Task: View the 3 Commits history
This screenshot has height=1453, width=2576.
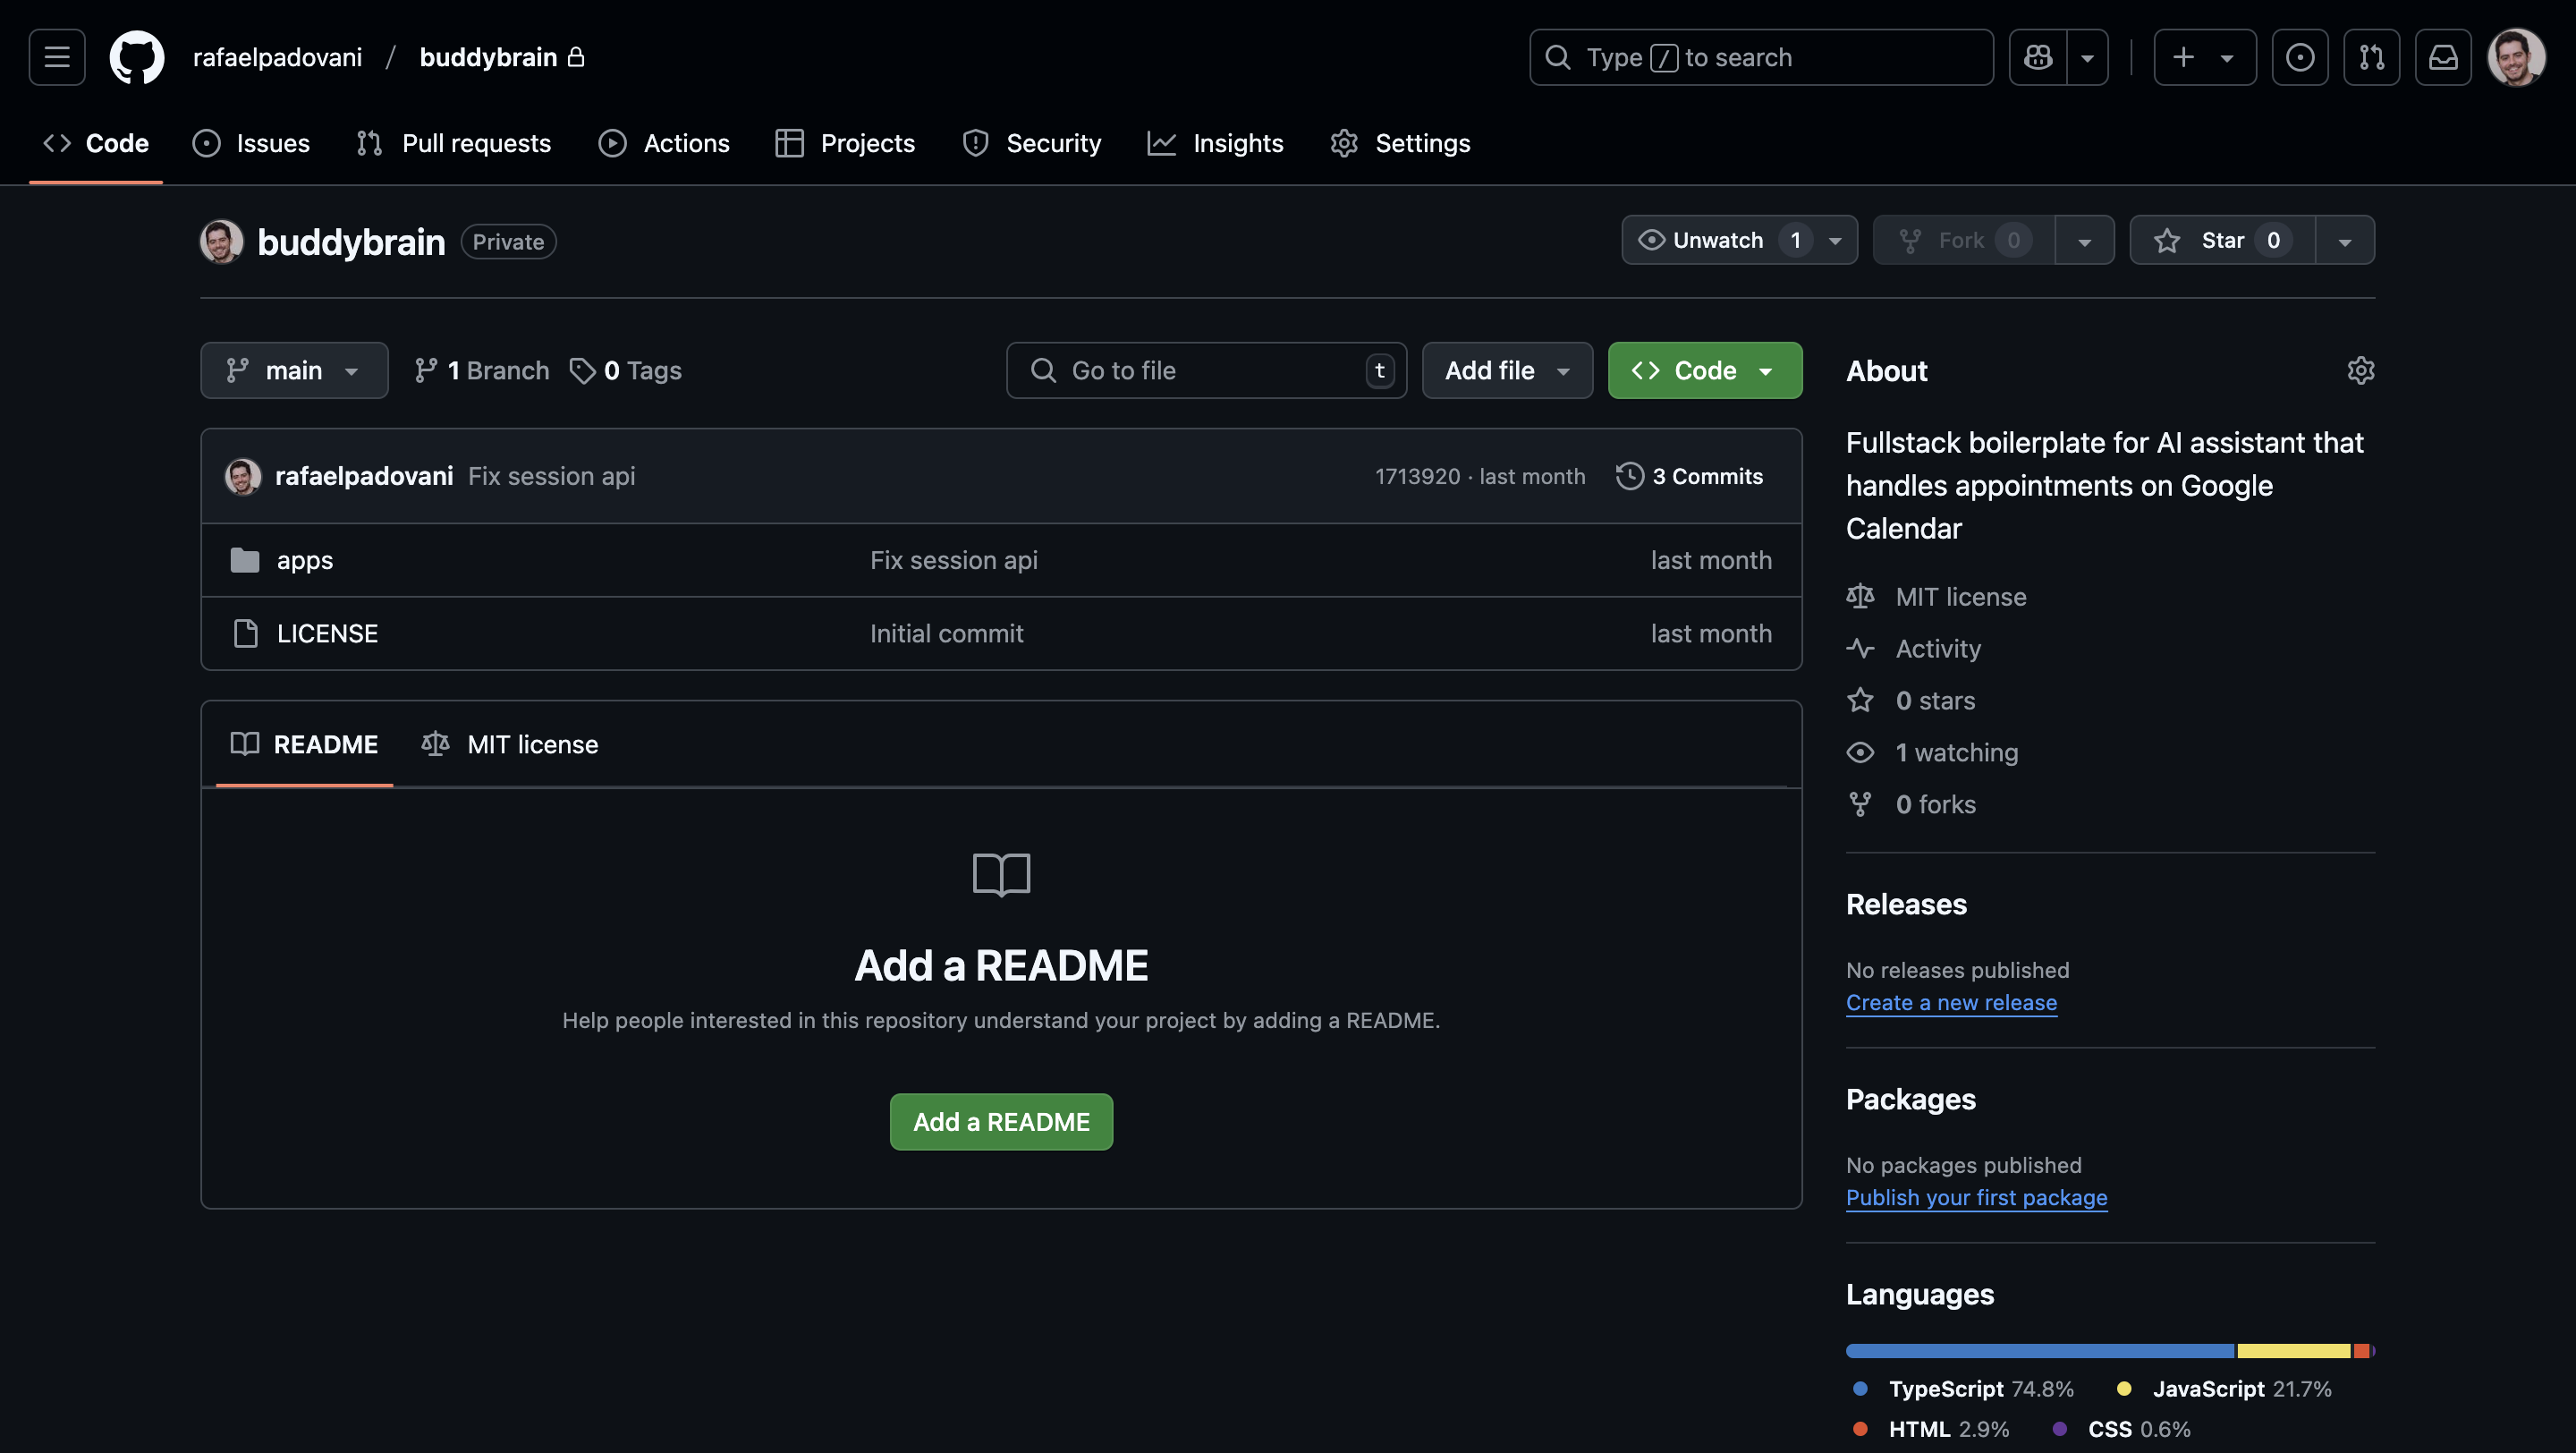Action: 1690,476
